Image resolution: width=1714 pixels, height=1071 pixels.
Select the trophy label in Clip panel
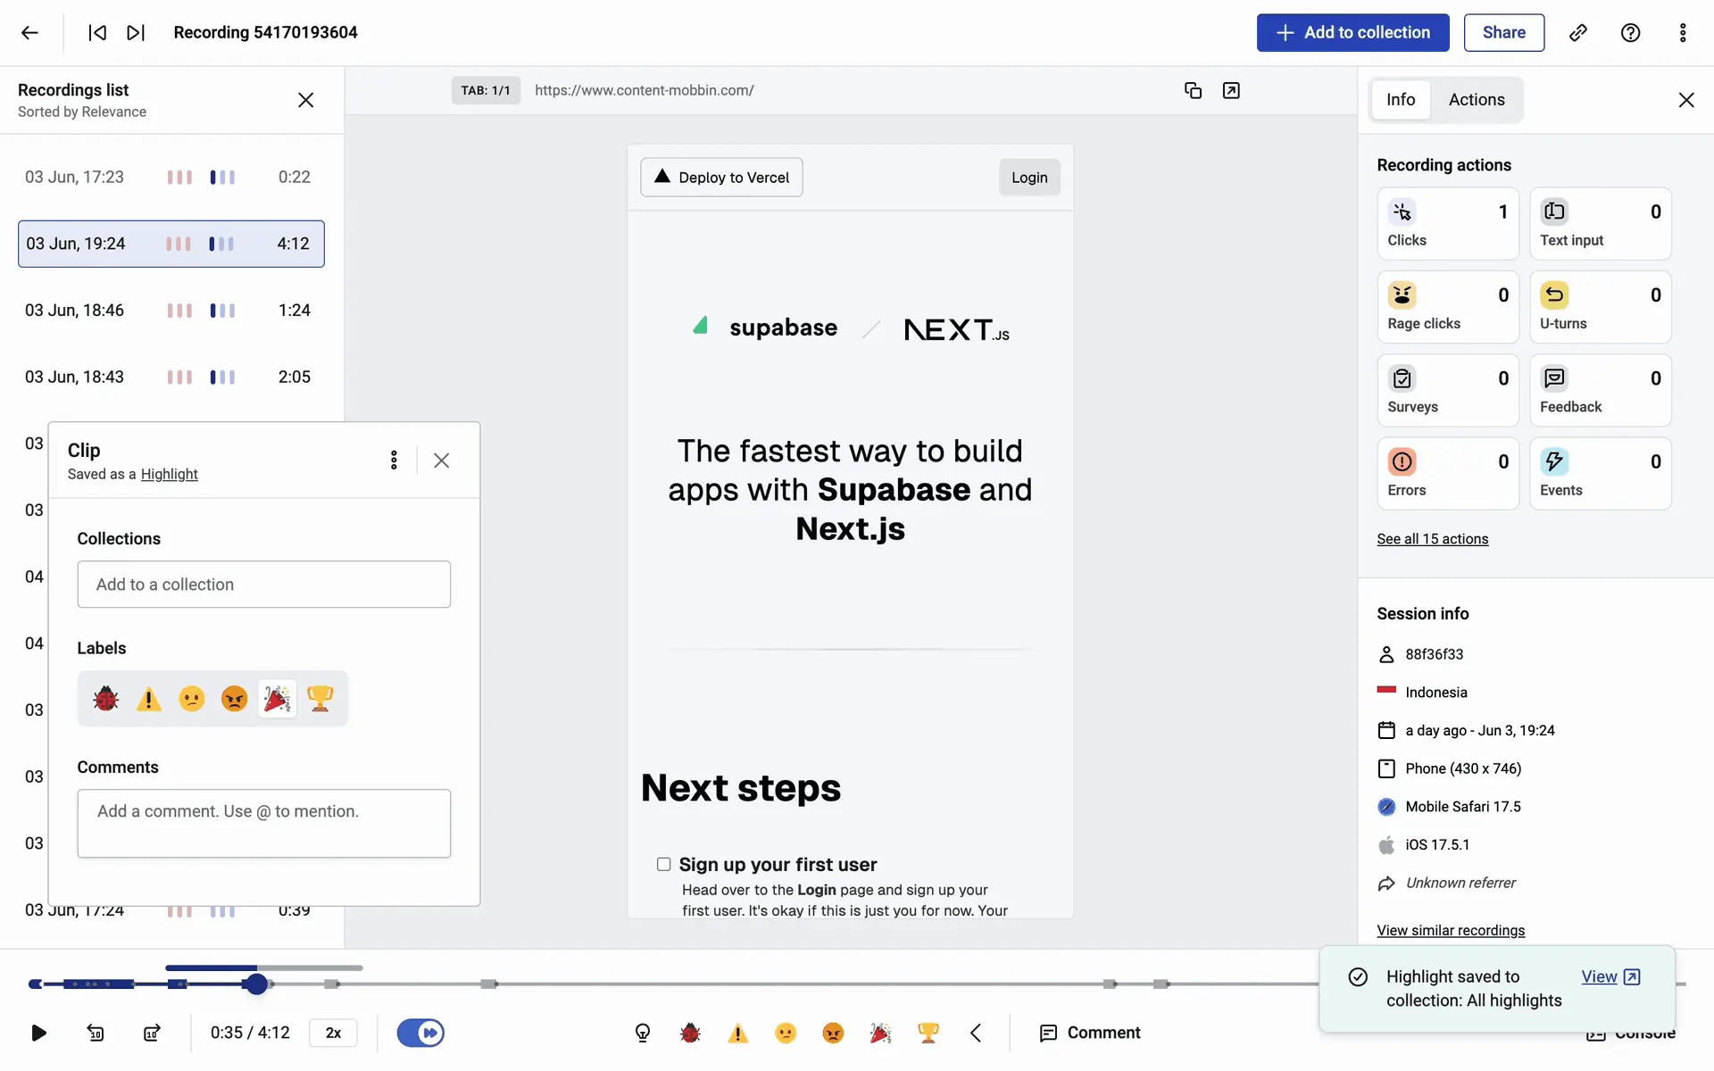(320, 698)
